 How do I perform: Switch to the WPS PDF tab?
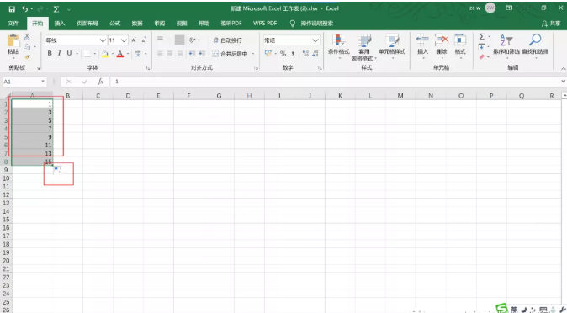(x=265, y=24)
